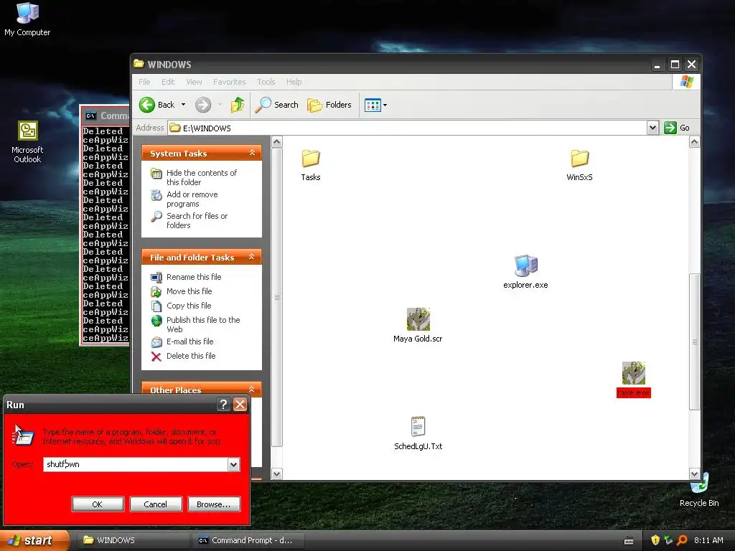Click the task pane scroll up arrow
This screenshot has width=735, height=551.
pyautogui.click(x=277, y=142)
